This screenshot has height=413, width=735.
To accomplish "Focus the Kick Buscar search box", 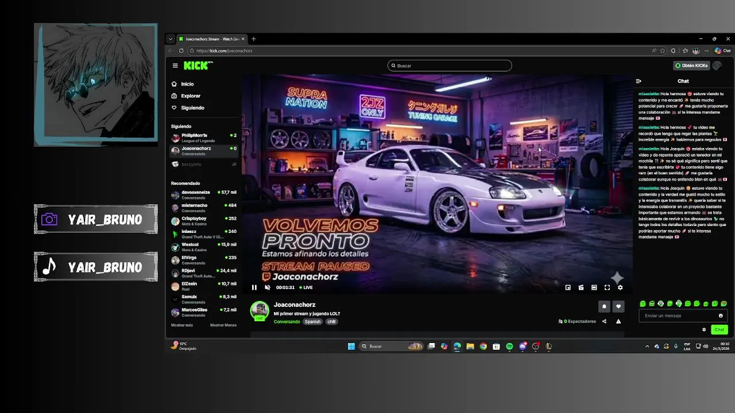I will (x=450, y=65).
